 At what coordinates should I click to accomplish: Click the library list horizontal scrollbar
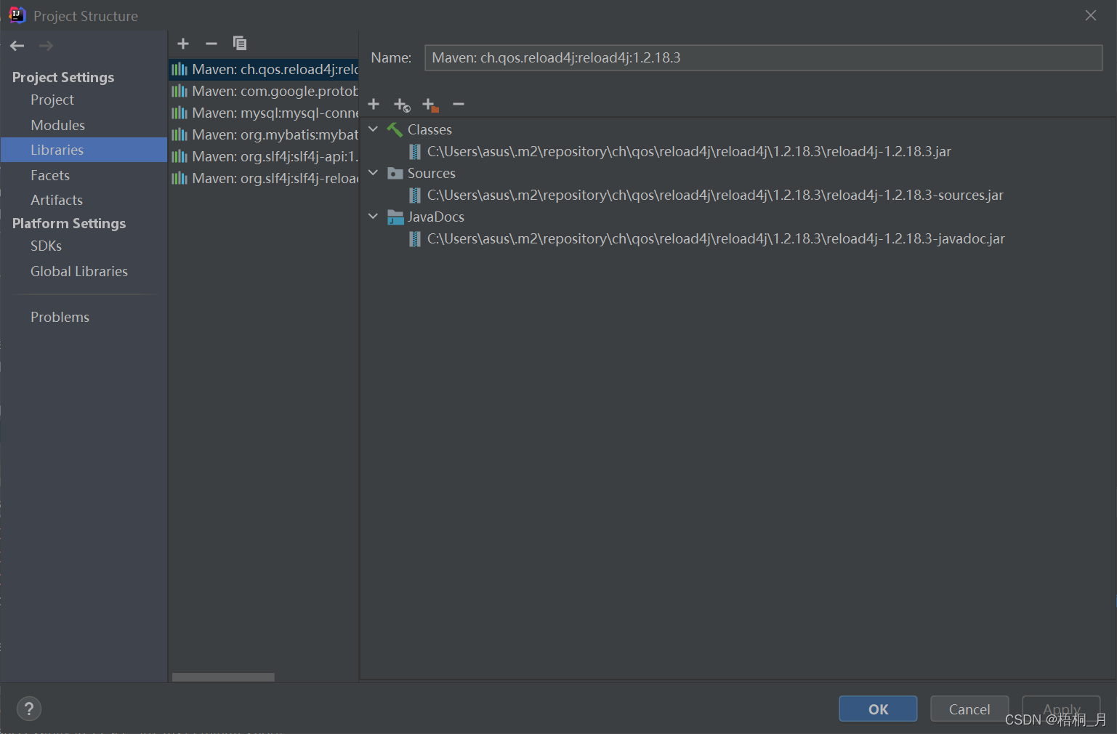(223, 677)
